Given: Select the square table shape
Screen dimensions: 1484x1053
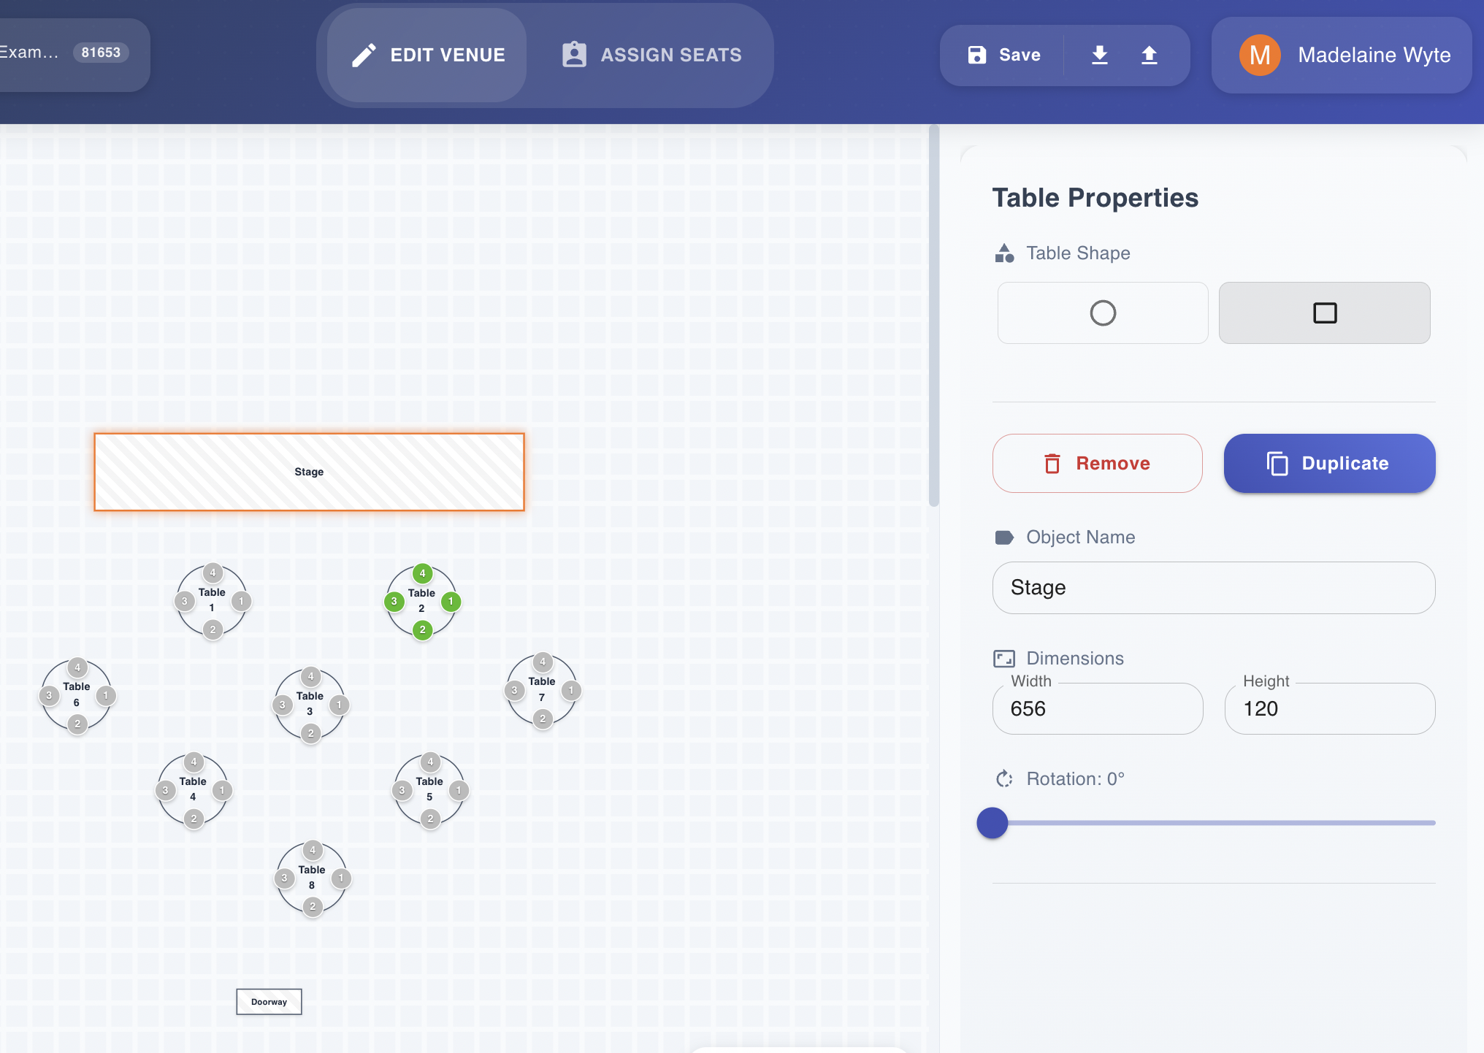Looking at the screenshot, I should 1324,313.
